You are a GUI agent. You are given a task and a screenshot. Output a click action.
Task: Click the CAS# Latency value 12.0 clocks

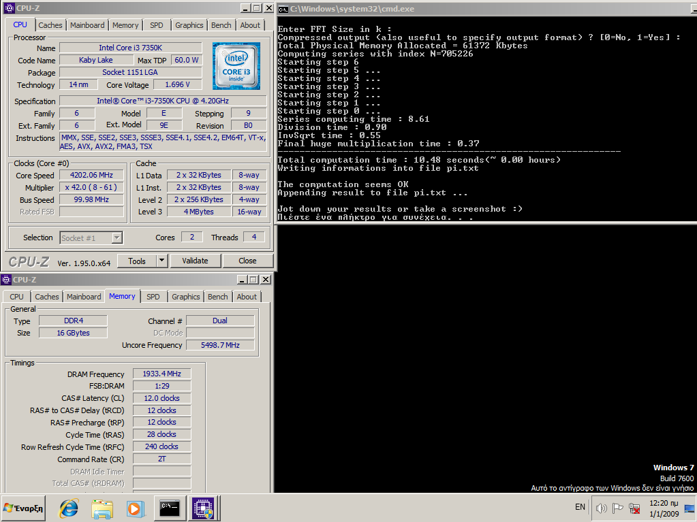(161, 398)
